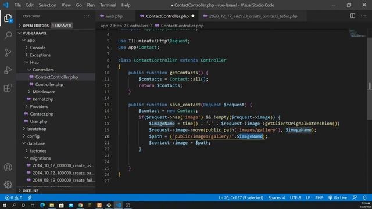The width and height of the screenshot is (372, 209).
Task: Open Source Control view in activity bar
Action: [8, 53]
